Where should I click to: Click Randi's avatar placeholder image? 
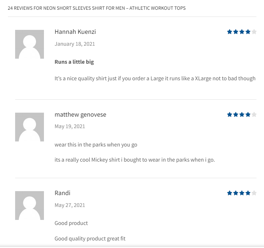click(x=30, y=206)
